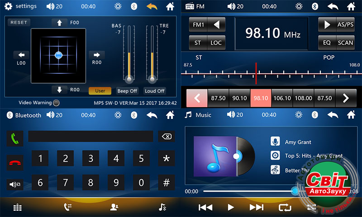
Task: Show previous presets with red left chevron
Action: click(197, 98)
